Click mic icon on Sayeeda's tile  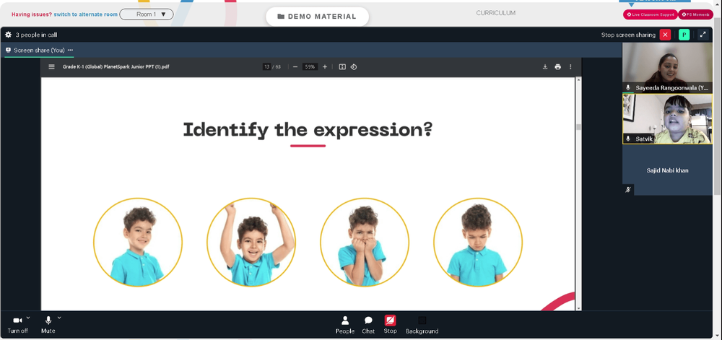[628, 87]
